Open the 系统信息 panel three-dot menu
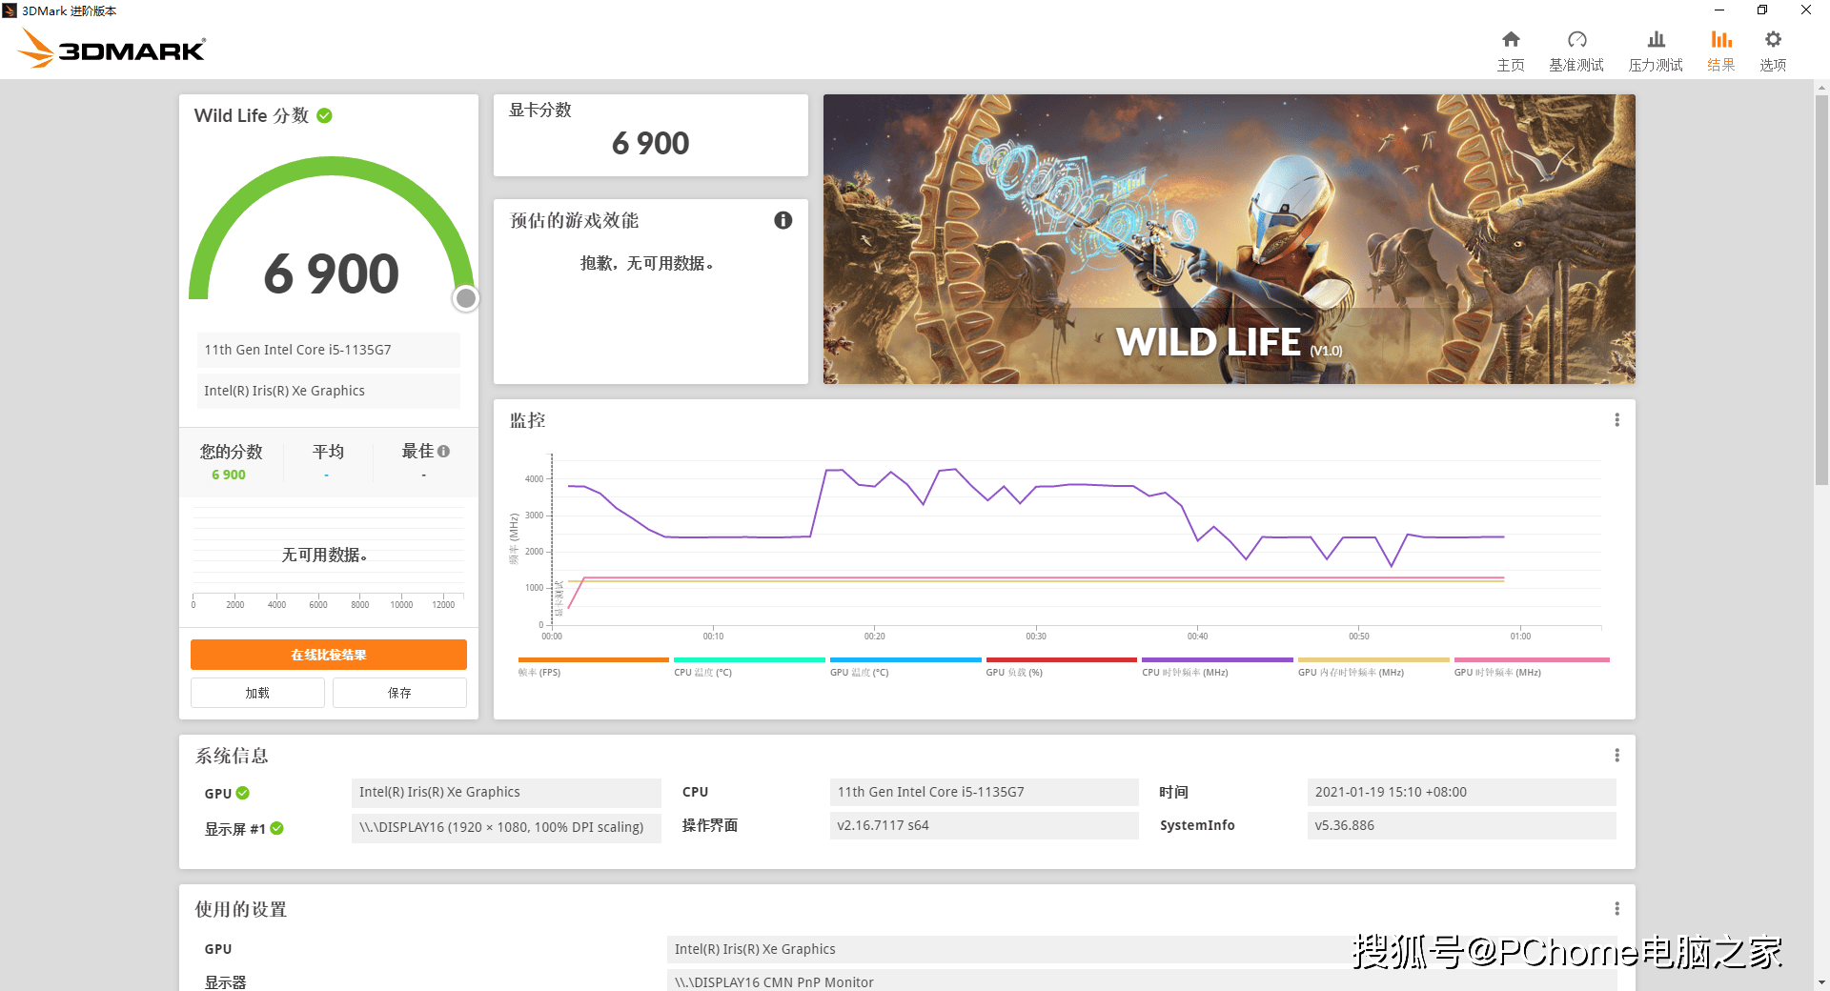 (1616, 756)
